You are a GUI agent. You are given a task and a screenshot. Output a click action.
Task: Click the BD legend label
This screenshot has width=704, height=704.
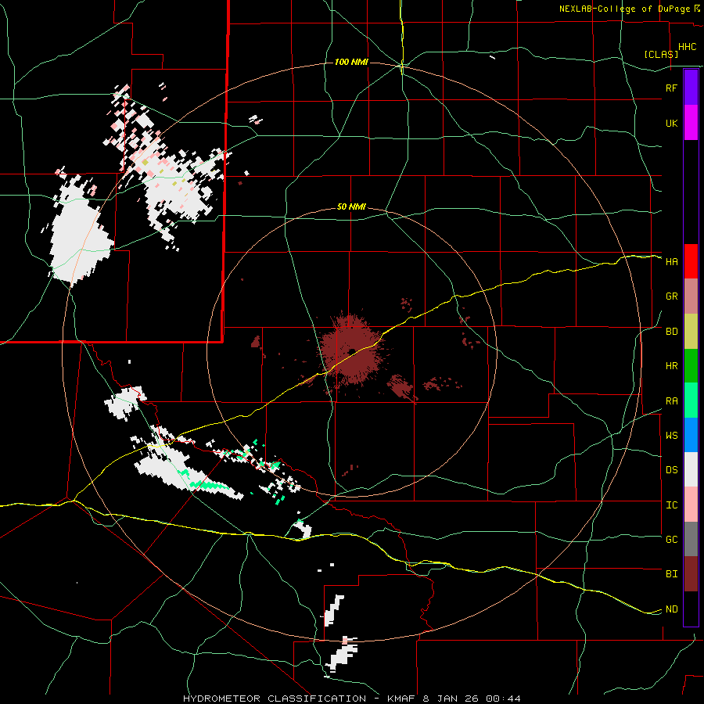click(671, 332)
